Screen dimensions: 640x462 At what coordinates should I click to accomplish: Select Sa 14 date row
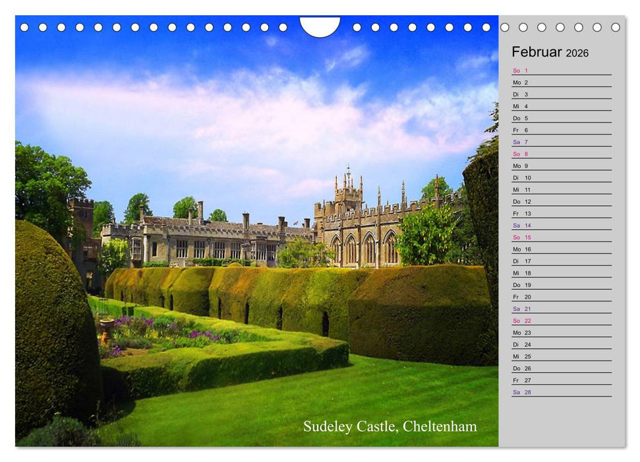click(561, 225)
